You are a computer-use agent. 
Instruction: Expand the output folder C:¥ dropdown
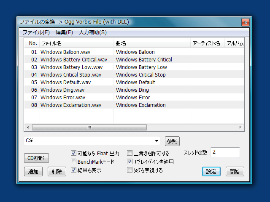[157, 141]
